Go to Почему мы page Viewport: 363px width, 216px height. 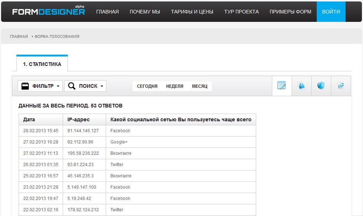[x=145, y=12]
